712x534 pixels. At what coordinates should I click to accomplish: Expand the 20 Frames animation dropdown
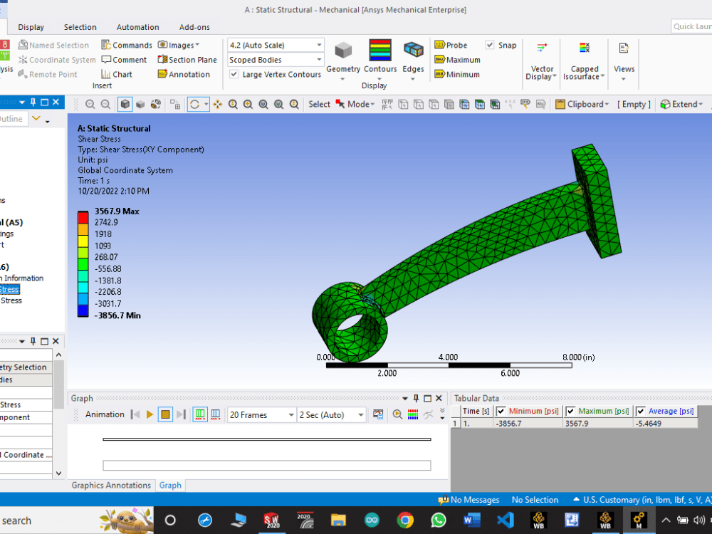(292, 414)
